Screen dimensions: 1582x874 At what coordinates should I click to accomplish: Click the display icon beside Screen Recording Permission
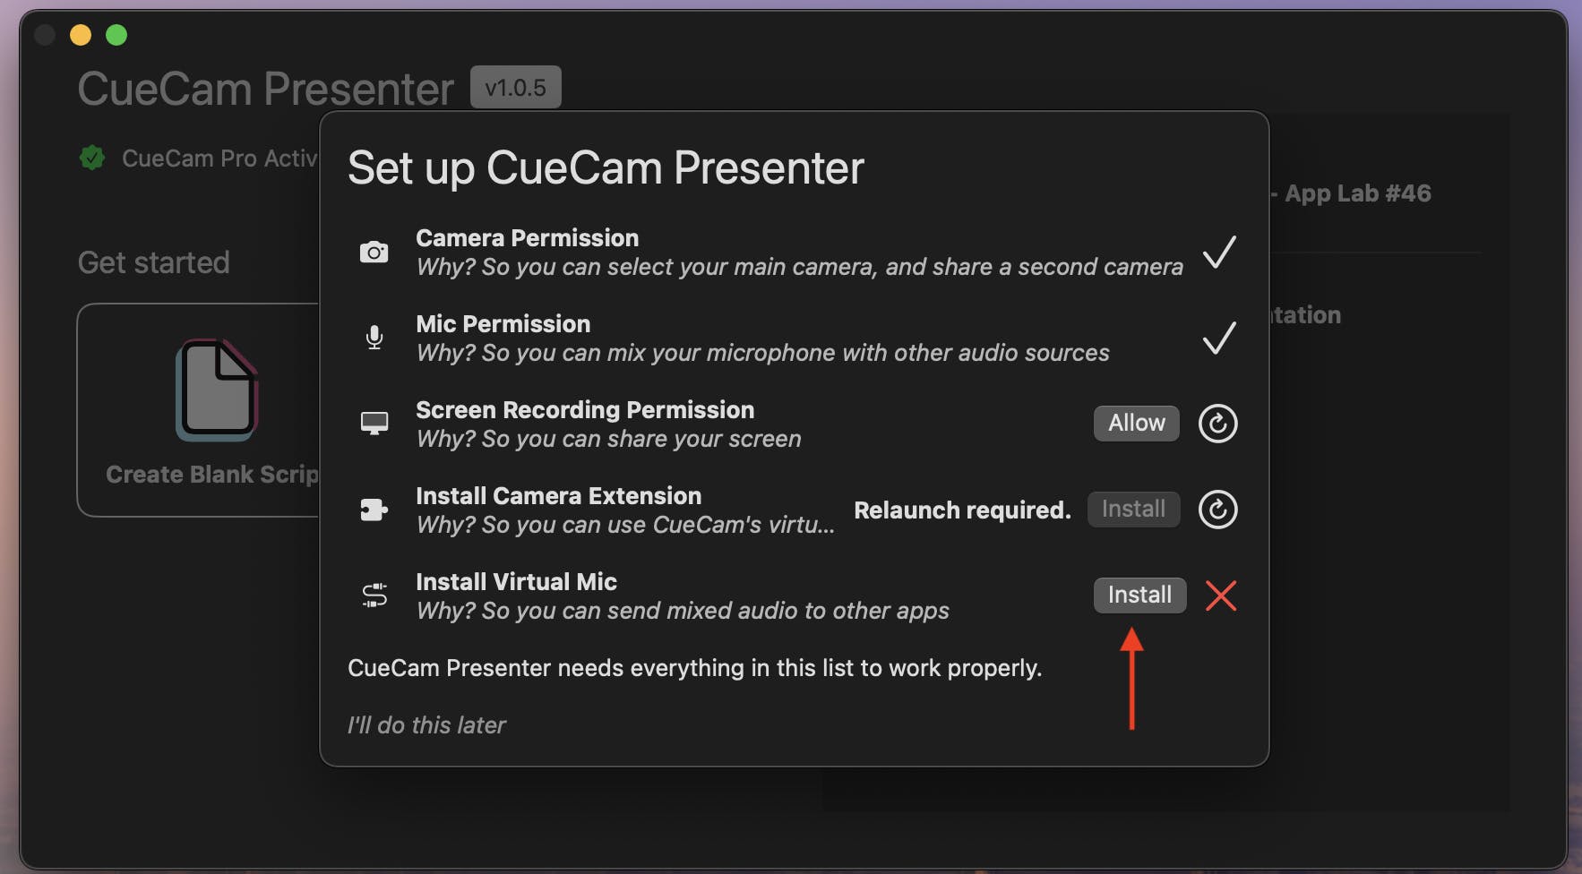point(374,424)
